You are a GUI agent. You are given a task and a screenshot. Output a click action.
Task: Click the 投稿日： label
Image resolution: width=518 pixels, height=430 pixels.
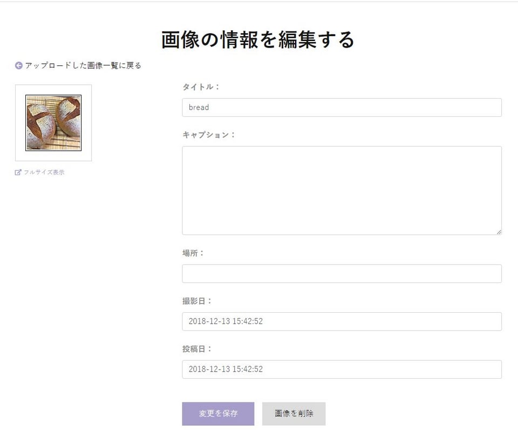point(197,349)
